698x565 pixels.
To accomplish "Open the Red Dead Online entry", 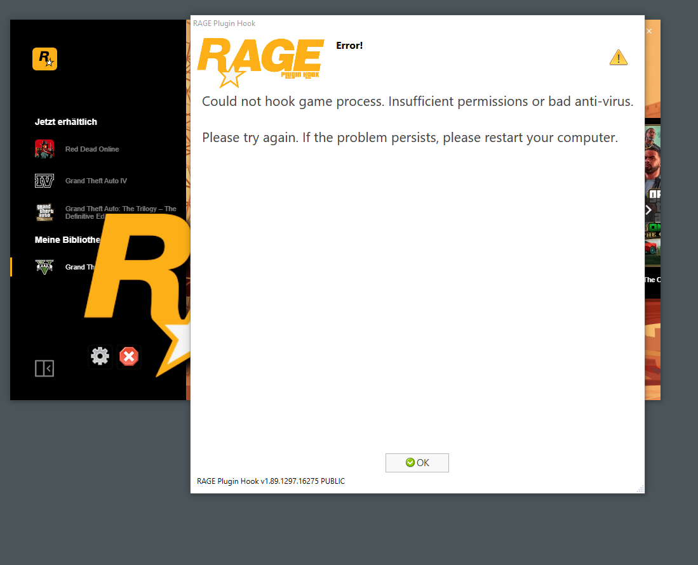I will (92, 149).
